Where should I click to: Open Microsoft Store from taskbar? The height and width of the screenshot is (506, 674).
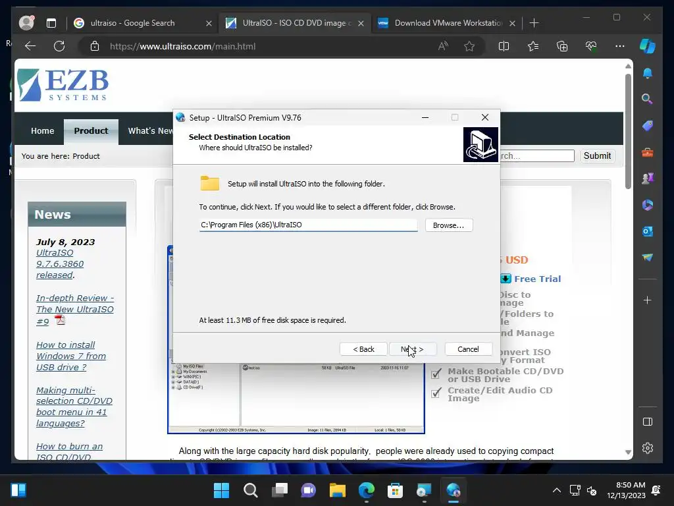[395, 490]
